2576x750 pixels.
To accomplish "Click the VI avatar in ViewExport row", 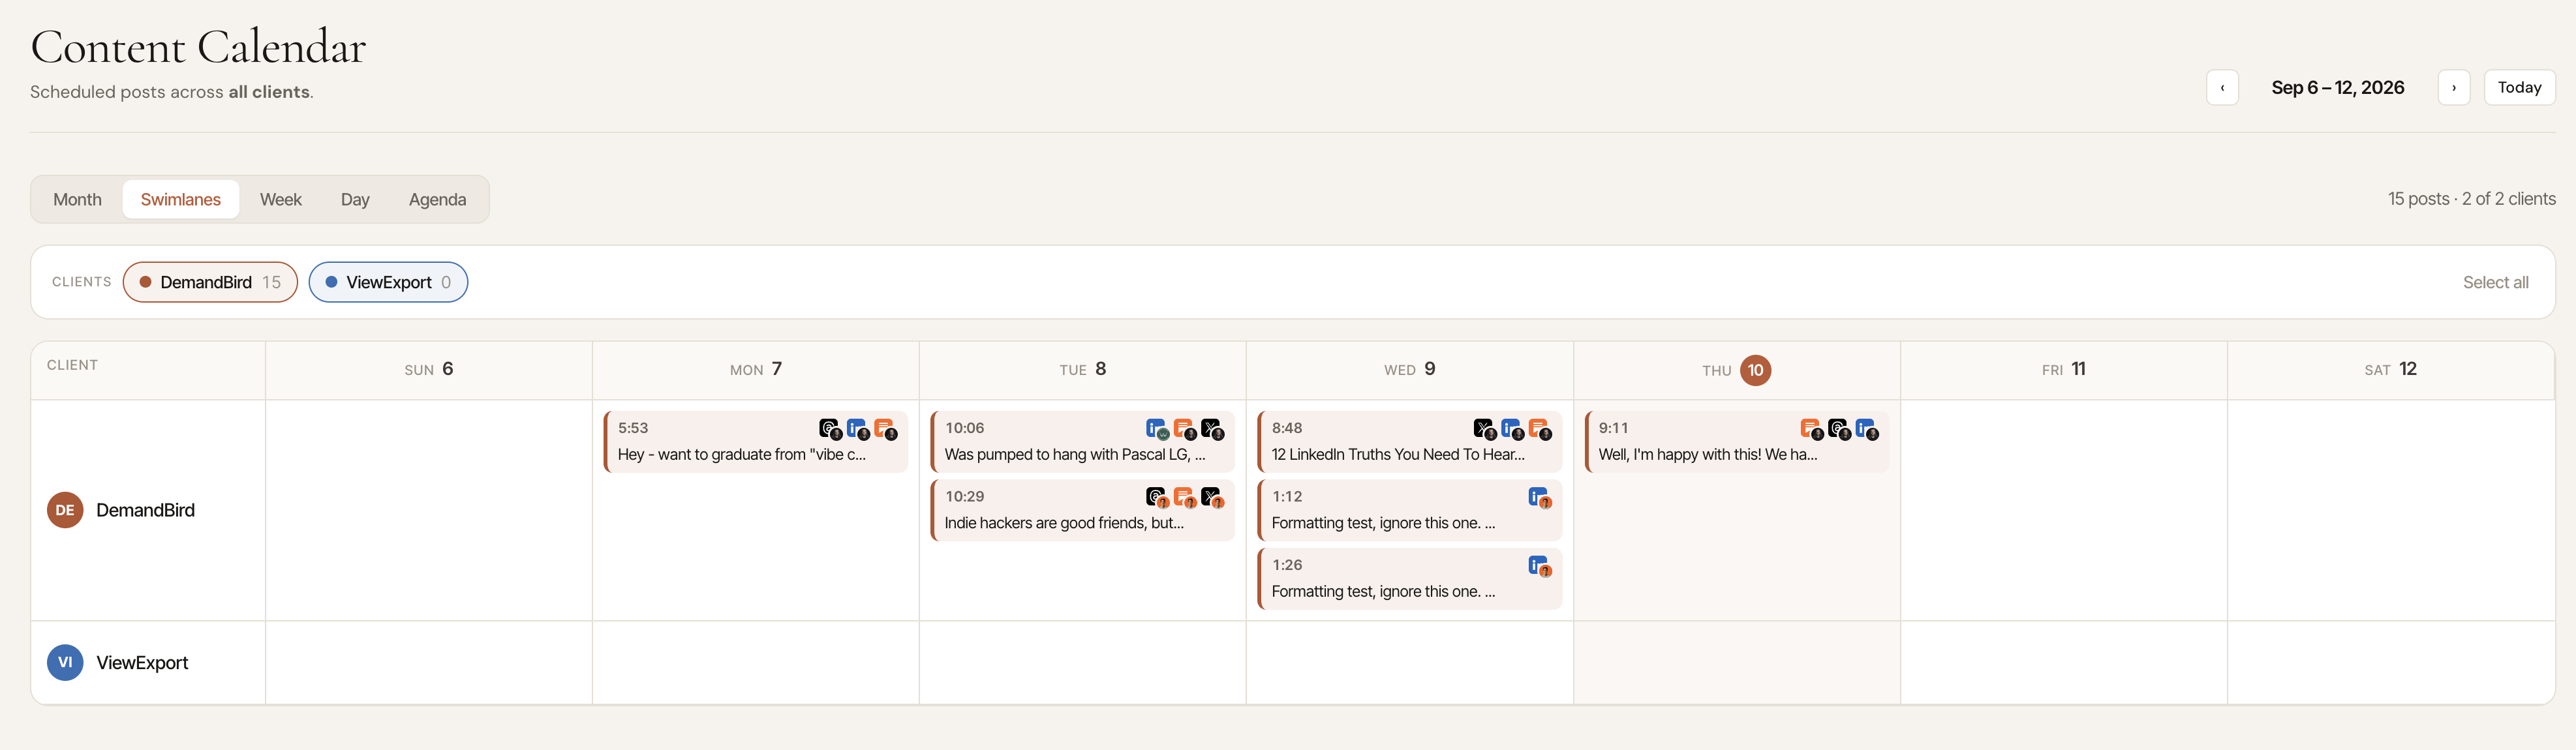I will (x=65, y=662).
